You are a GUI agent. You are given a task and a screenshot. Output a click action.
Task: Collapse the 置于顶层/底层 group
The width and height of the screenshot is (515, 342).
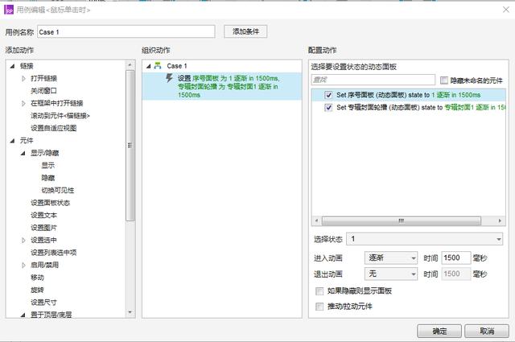(23, 315)
